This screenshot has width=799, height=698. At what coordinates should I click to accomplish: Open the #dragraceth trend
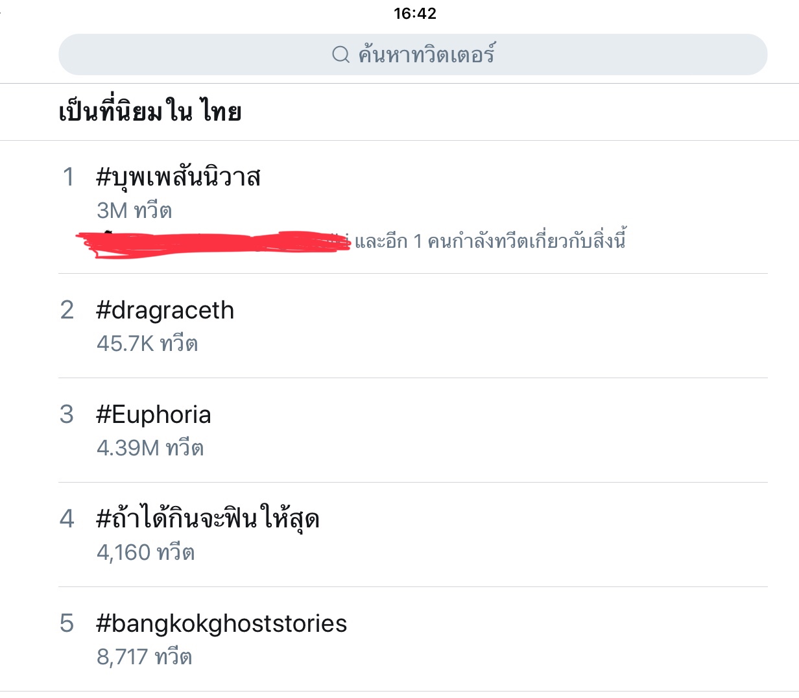pos(165,311)
